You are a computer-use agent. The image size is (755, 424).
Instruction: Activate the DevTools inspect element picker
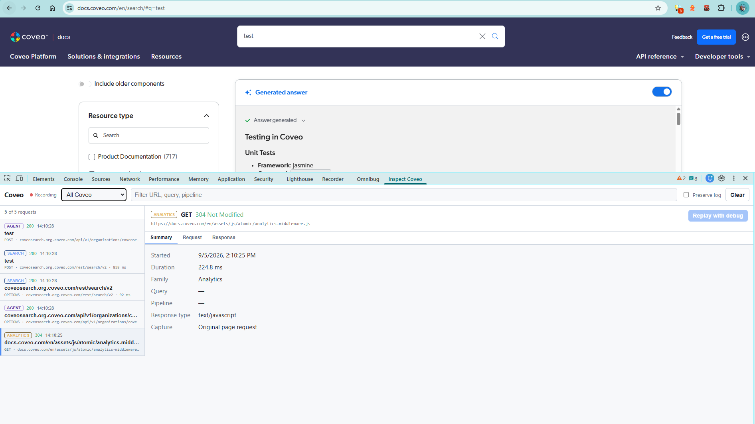pyautogui.click(x=7, y=179)
